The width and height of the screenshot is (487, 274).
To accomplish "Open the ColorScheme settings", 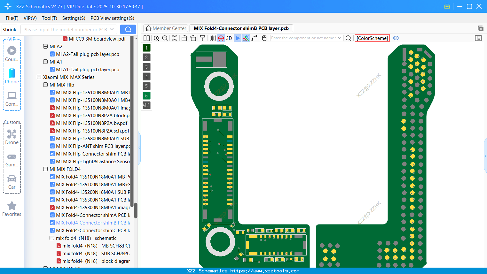I will click(x=372, y=38).
